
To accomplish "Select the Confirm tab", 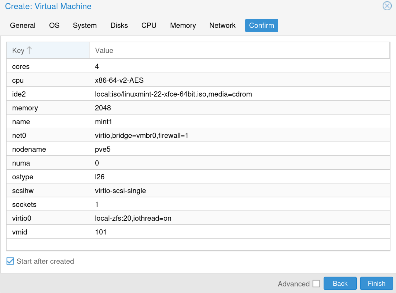I will [x=262, y=25].
